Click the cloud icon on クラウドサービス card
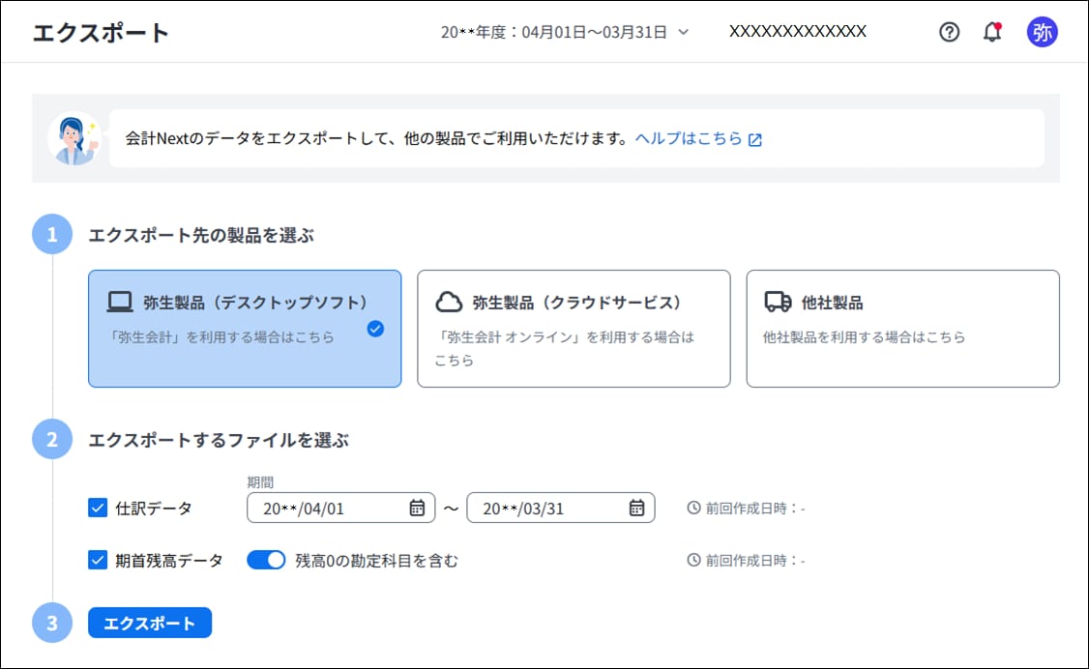 point(449,303)
